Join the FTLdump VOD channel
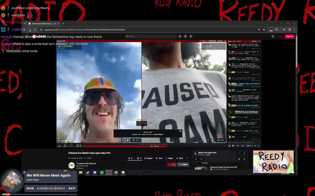This screenshot has height=196, width=315. tap(172, 164)
